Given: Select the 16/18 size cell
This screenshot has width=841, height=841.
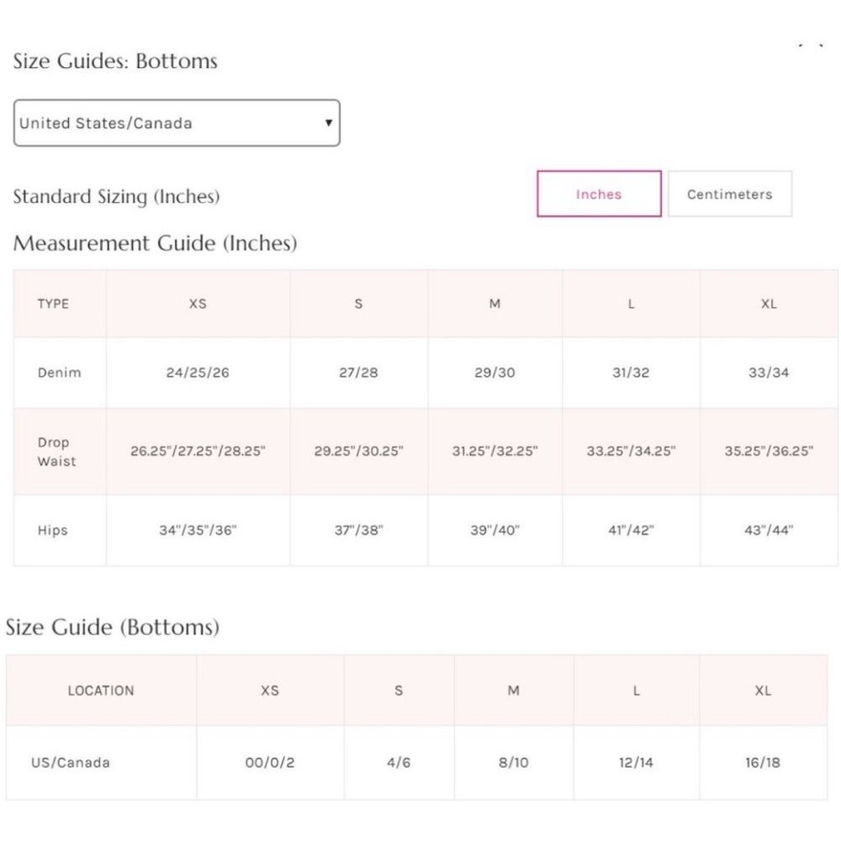Looking at the screenshot, I should 763,762.
